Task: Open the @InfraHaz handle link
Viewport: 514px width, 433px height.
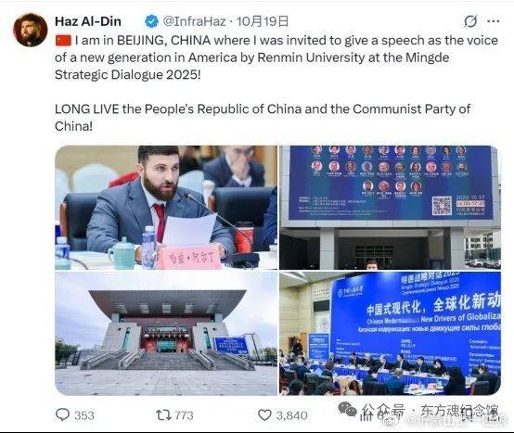Action: pyautogui.click(x=195, y=21)
